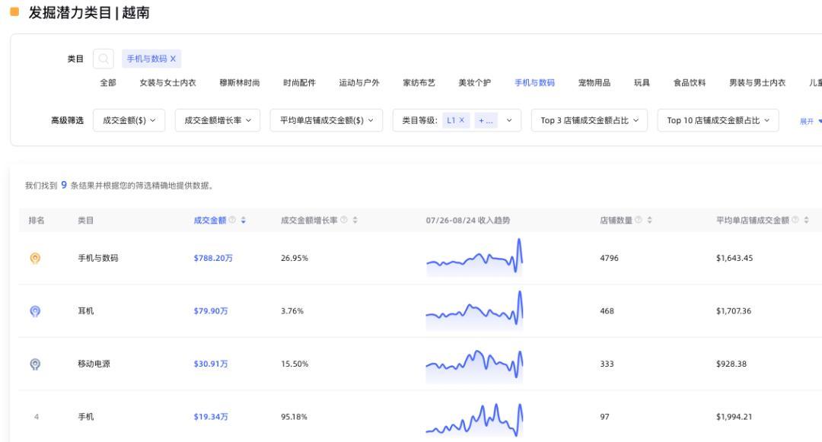This screenshot has width=822, height=442.
Task: Select the 穆斯林时尚 category tab
Action: [240, 83]
